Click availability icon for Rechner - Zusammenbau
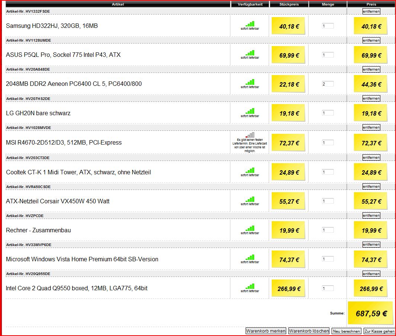This screenshot has width=396, height=336. (250, 228)
